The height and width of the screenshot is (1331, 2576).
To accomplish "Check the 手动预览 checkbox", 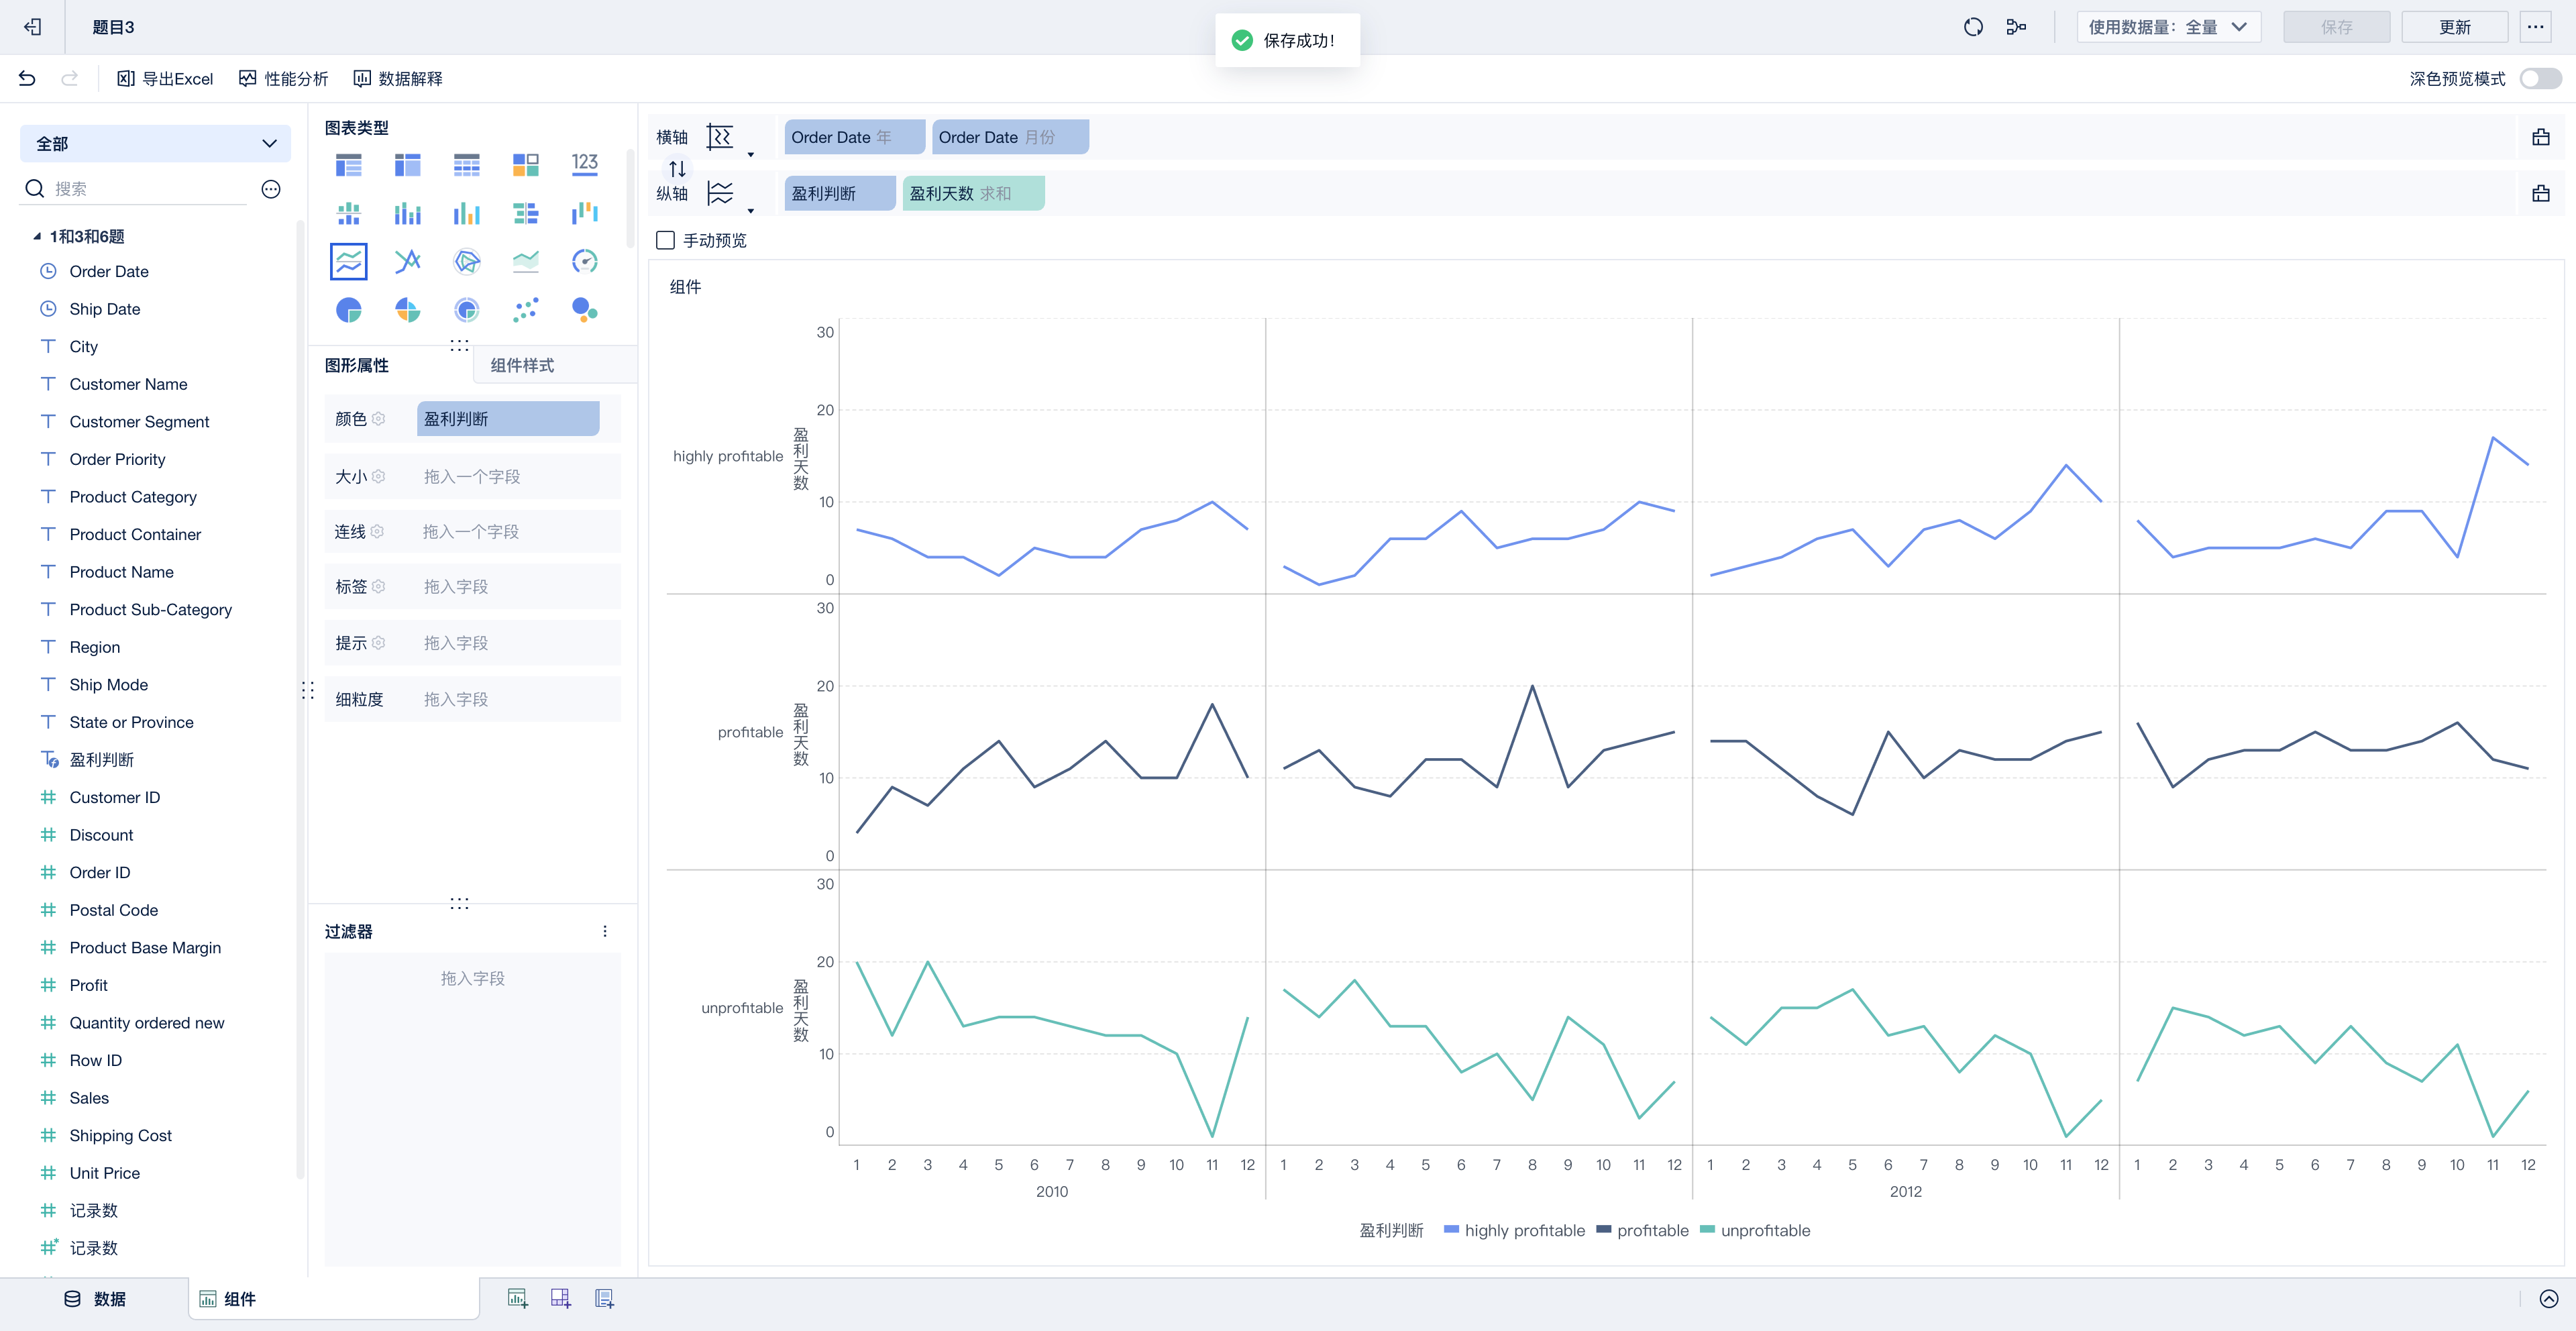I will (x=665, y=240).
